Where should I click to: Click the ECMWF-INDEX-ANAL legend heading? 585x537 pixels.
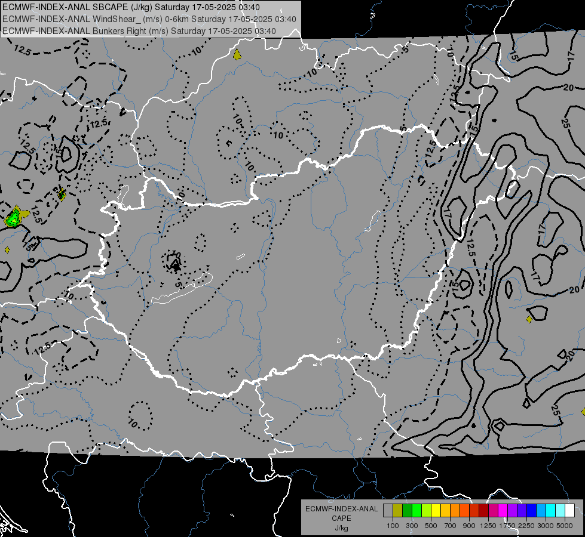coord(341,509)
